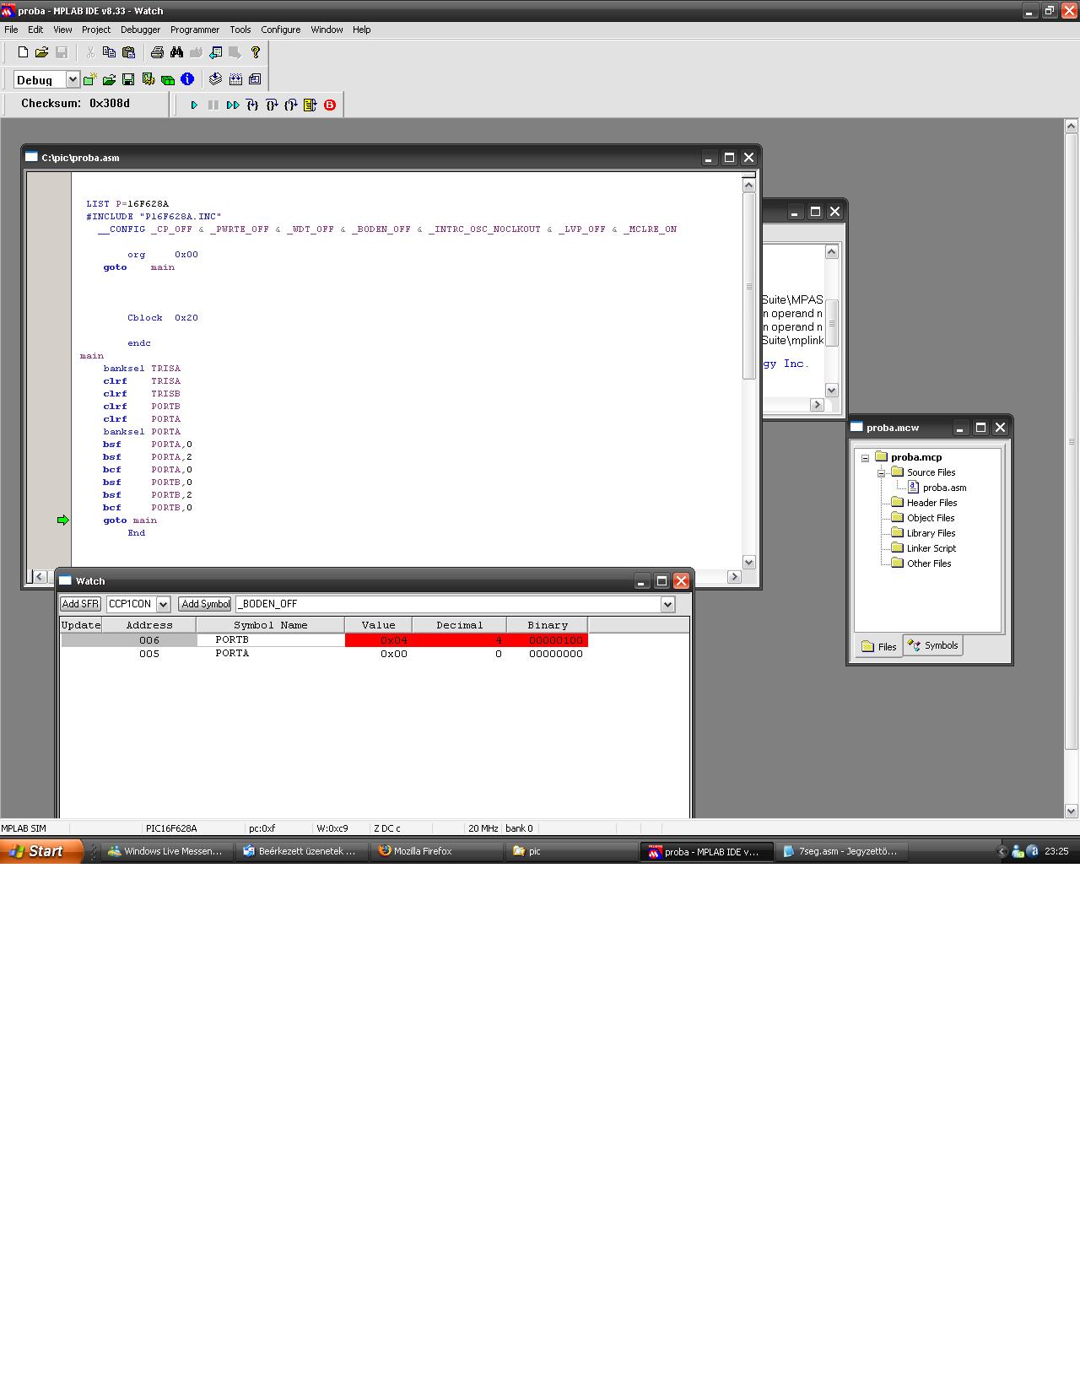1080x1391 pixels.
Task: Open the Tools menu
Action: (x=240, y=30)
